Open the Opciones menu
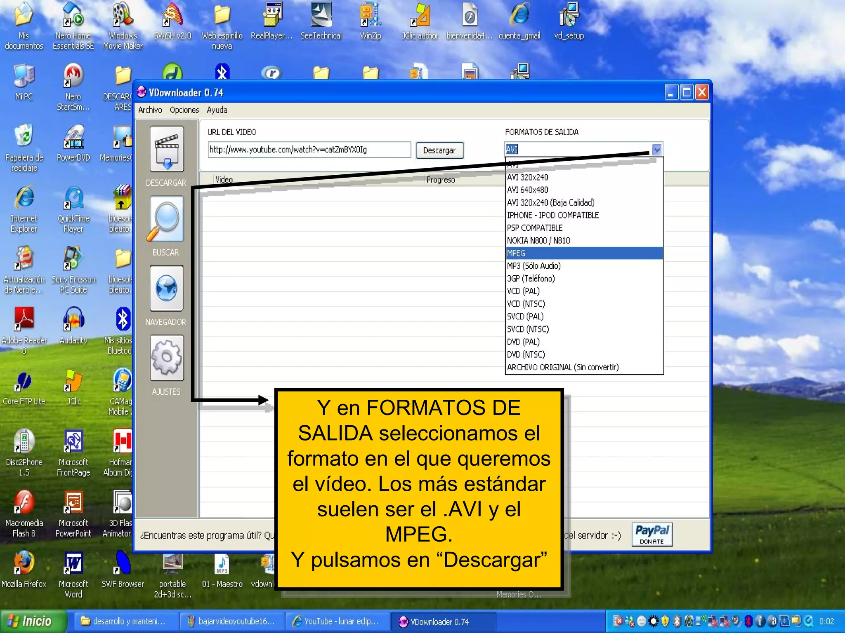The width and height of the screenshot is (845, 633). (x=184, y=110)
